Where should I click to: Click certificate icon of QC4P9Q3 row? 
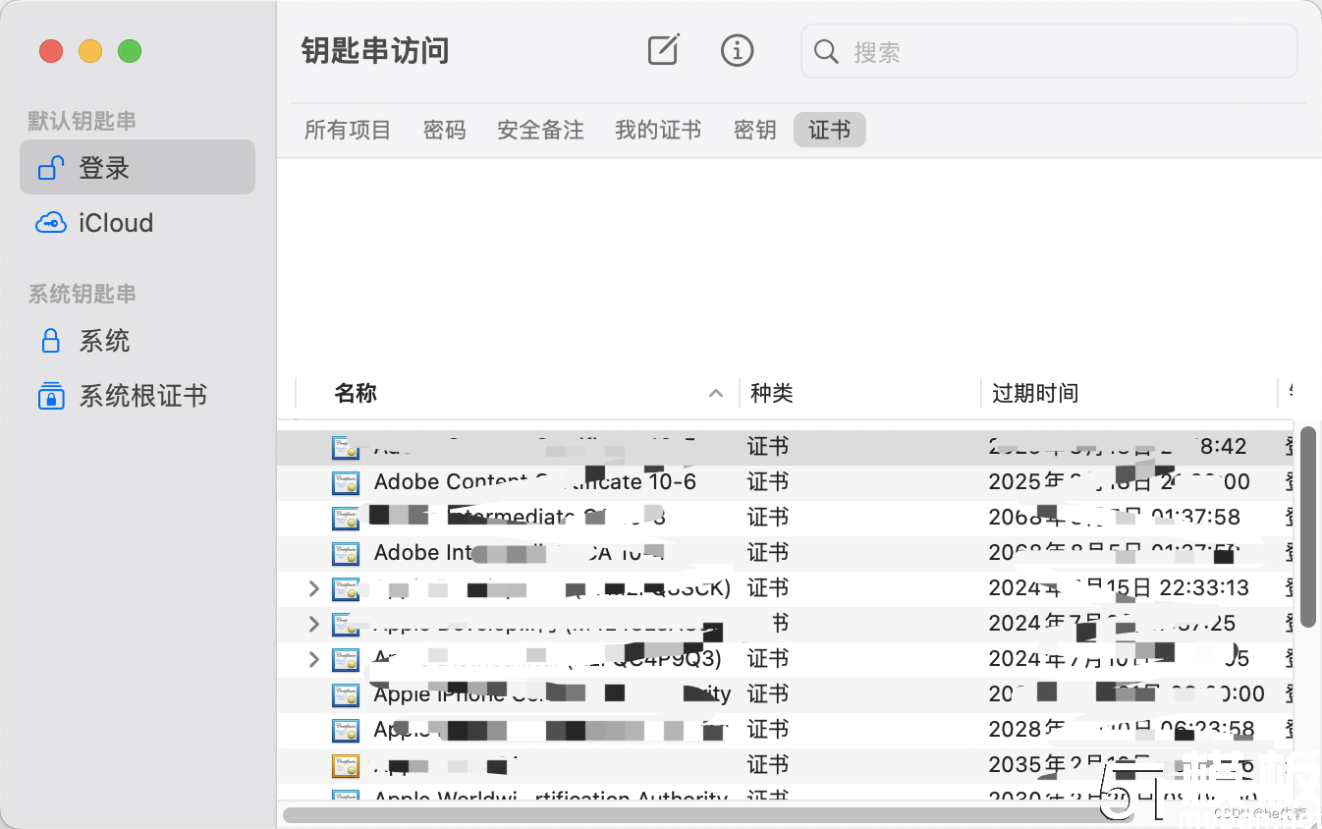pyautogui.click(x=346, y=659)
